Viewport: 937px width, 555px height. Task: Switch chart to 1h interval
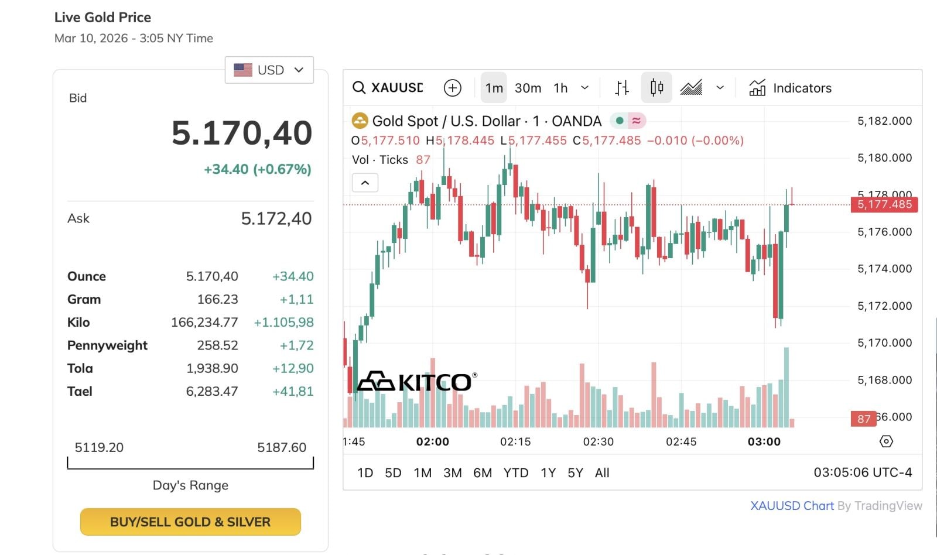pyautogui.click(x=560, y=88)
